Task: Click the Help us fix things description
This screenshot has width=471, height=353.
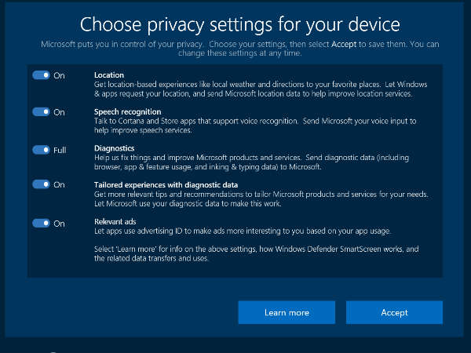Action: tap(257, 162)
